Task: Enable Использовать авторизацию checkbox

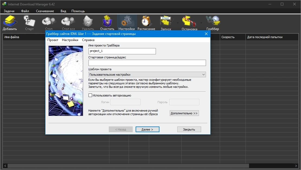Action: point(90,95)
